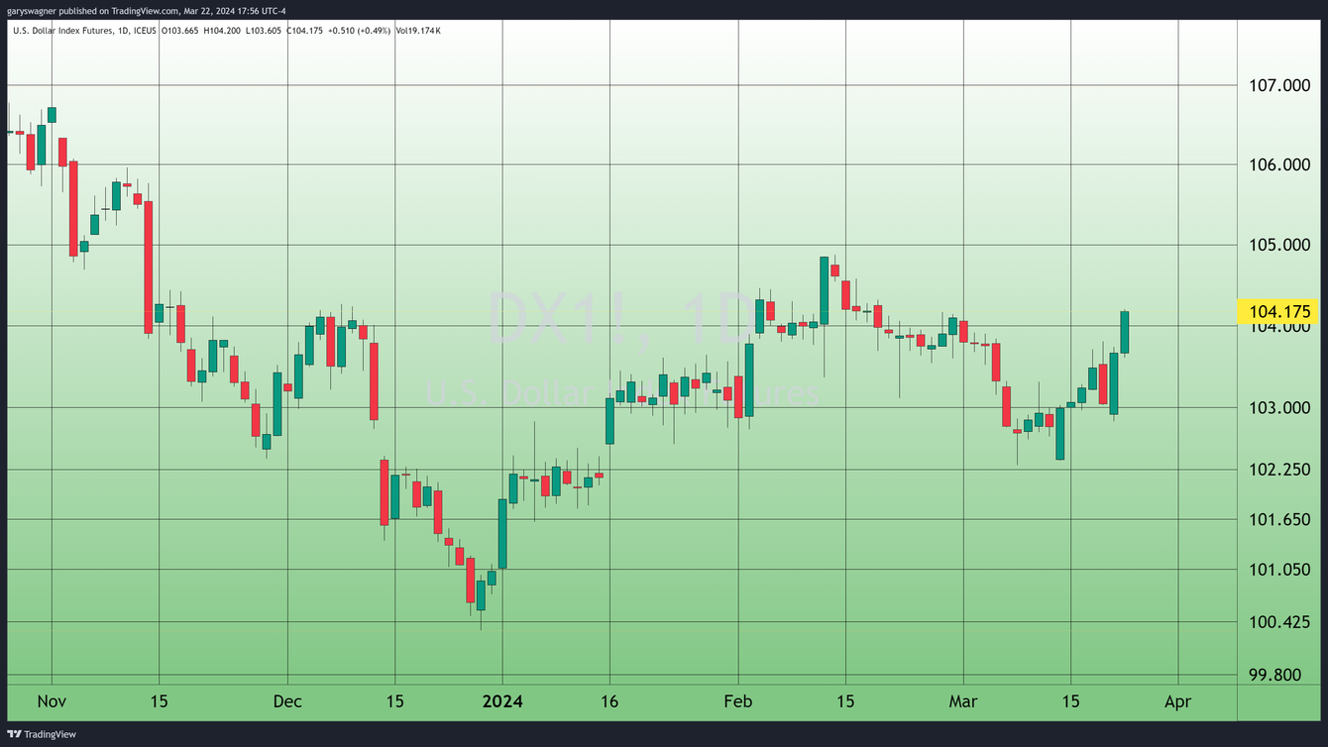This screenshot has width=1328, height=747.
Task: Click 2024 on the time axis
Action: pyautogui.click(x=503, y=701)
